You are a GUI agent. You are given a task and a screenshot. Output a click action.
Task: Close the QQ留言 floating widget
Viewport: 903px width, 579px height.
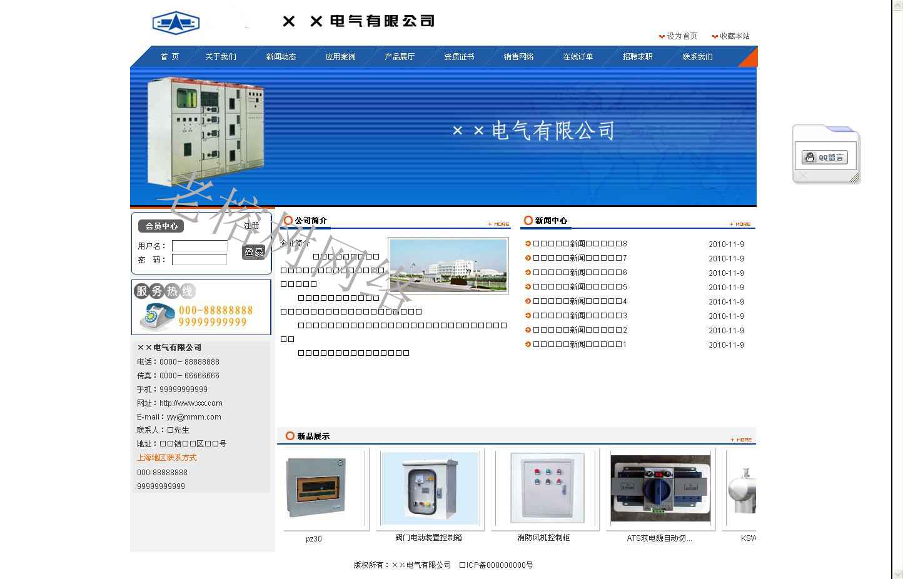[x=804, y=176]
